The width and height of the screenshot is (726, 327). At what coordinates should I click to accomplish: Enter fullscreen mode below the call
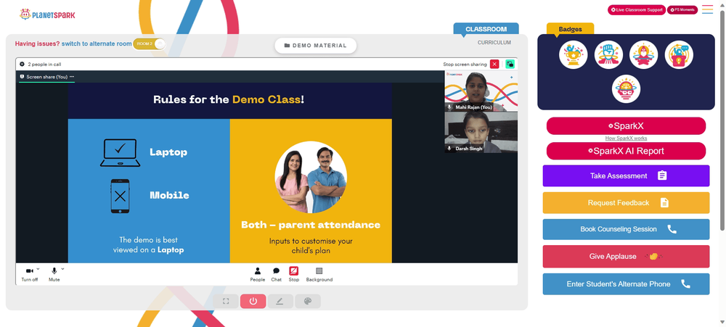pos(226,301)
